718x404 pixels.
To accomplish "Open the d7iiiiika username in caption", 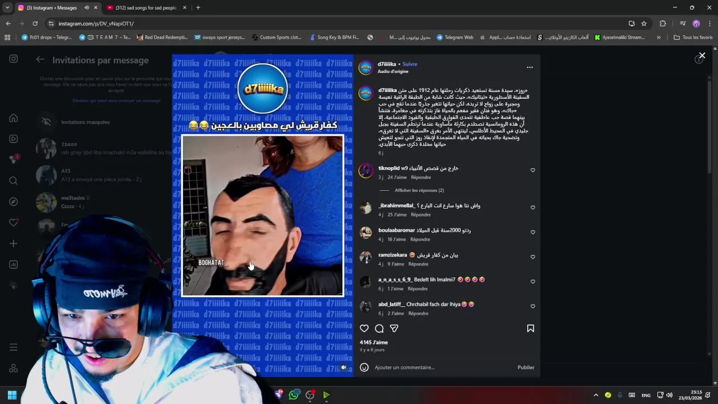I will (x=388, y=90).
